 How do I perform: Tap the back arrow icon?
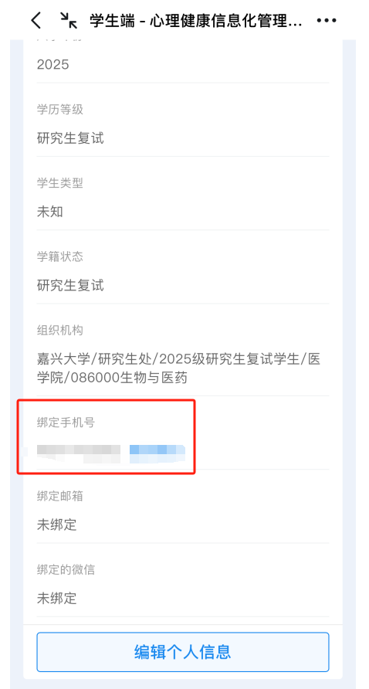point(36,21)
